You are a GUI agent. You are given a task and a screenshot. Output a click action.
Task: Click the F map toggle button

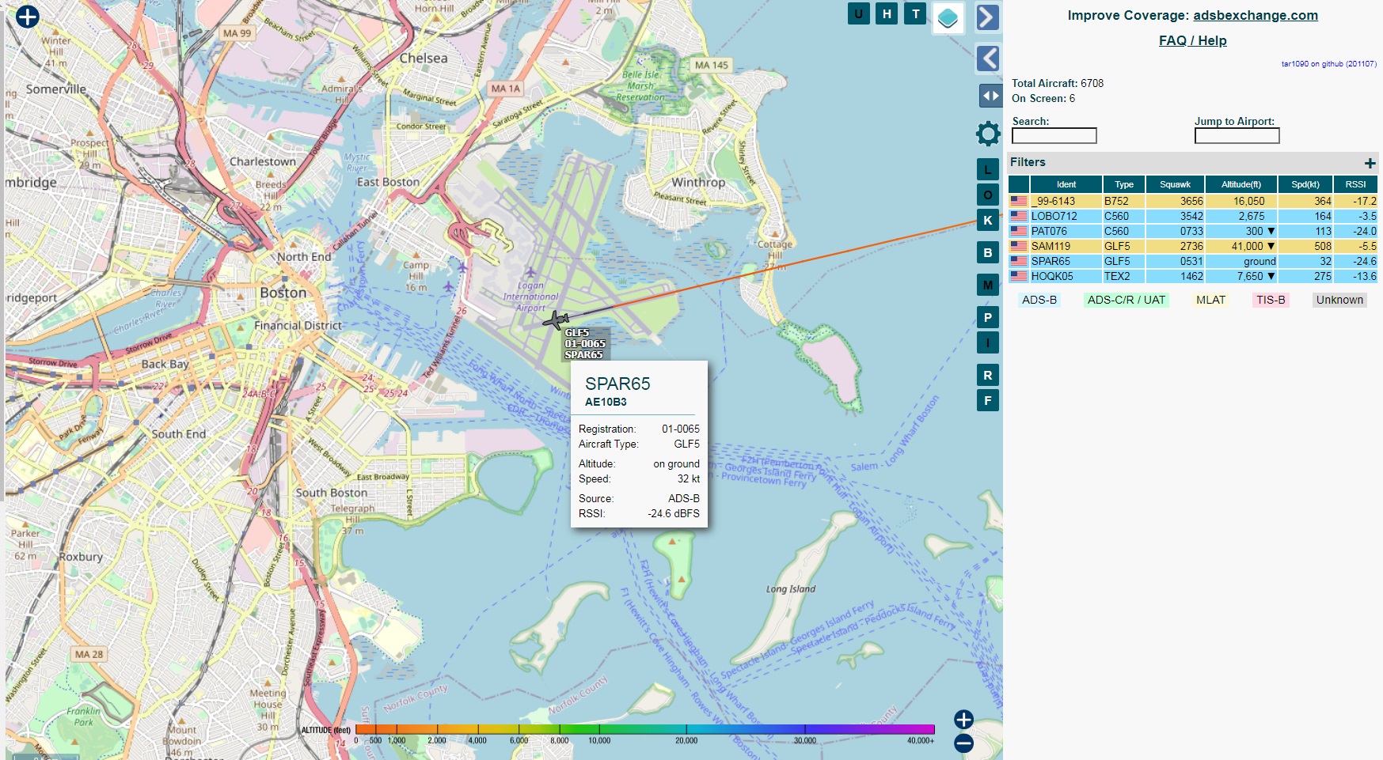(987, 400)
